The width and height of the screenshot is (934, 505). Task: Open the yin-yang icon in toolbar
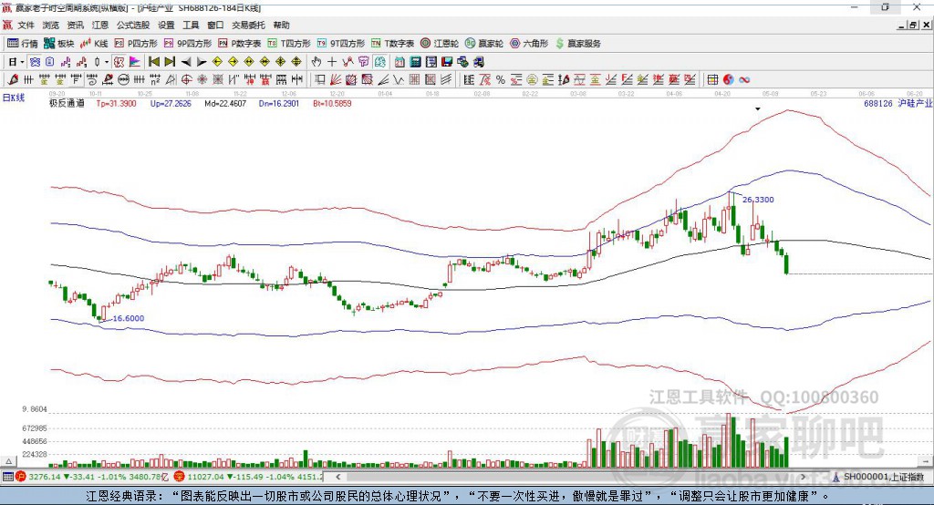[x=729, y=80]
